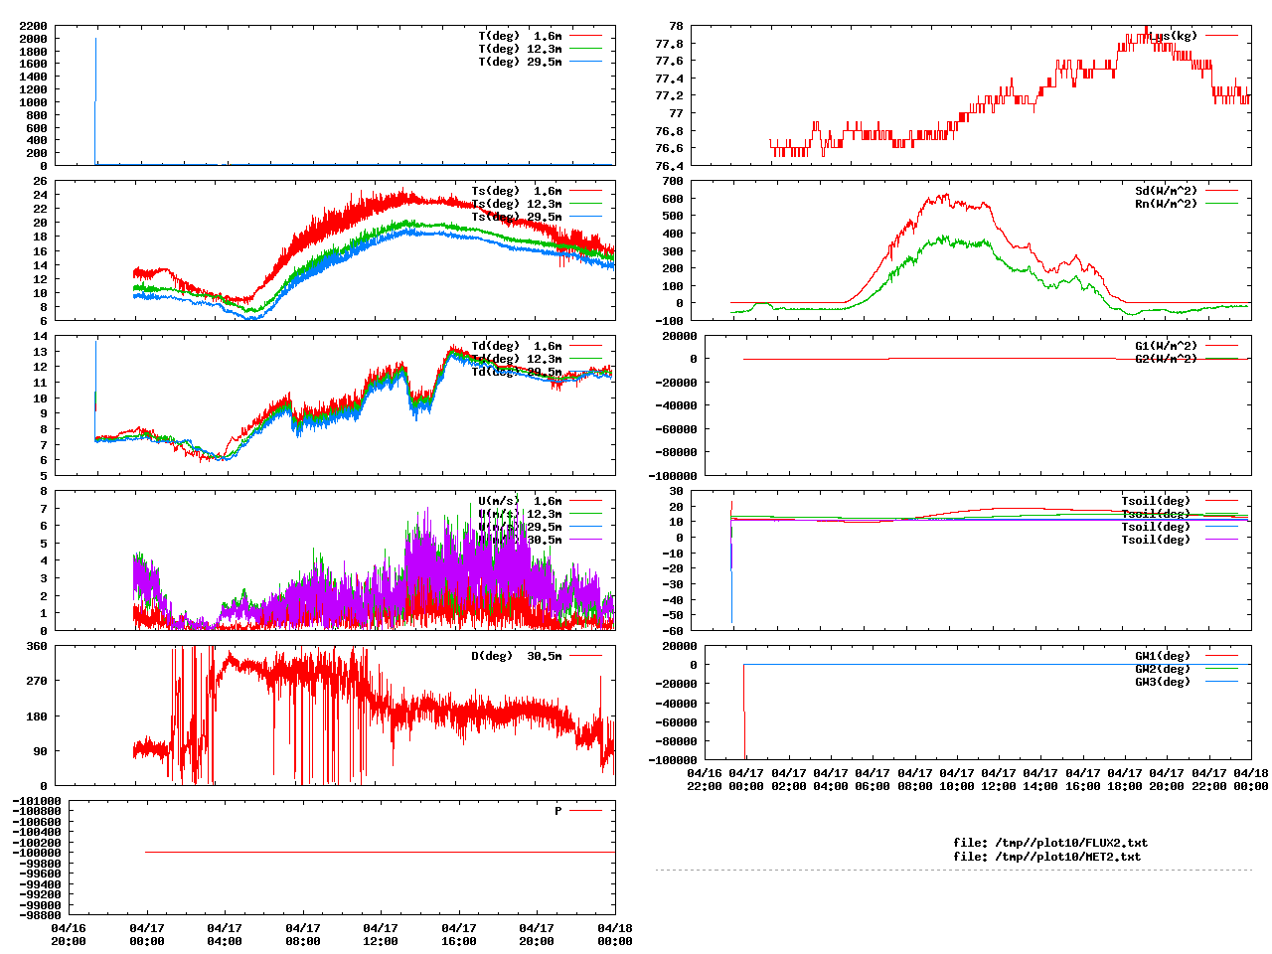Image resolution: width=1272 pixels, height=954 pixels.
Task: Click the "U(m/s) 1.6m" legend label
Action: coord(520,501)
